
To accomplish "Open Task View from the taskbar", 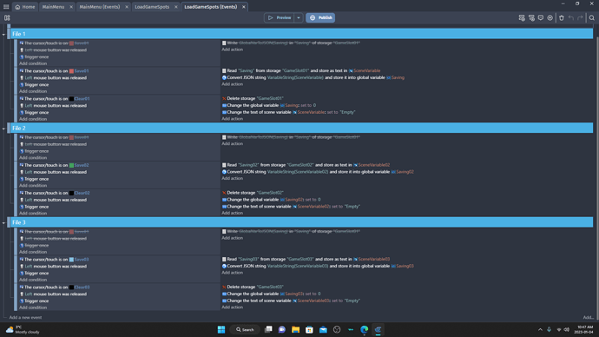I will point(268,329).
